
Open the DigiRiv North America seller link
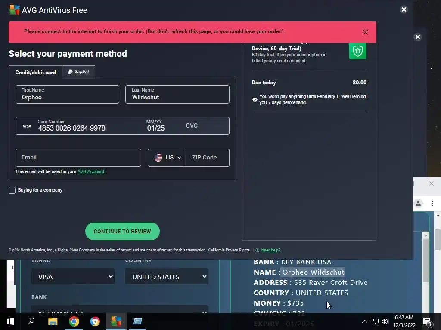(x=52, y=250)
